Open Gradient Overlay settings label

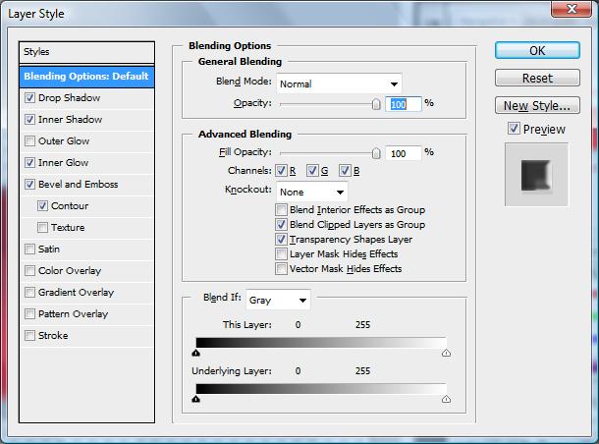click(x=76, y=293)
